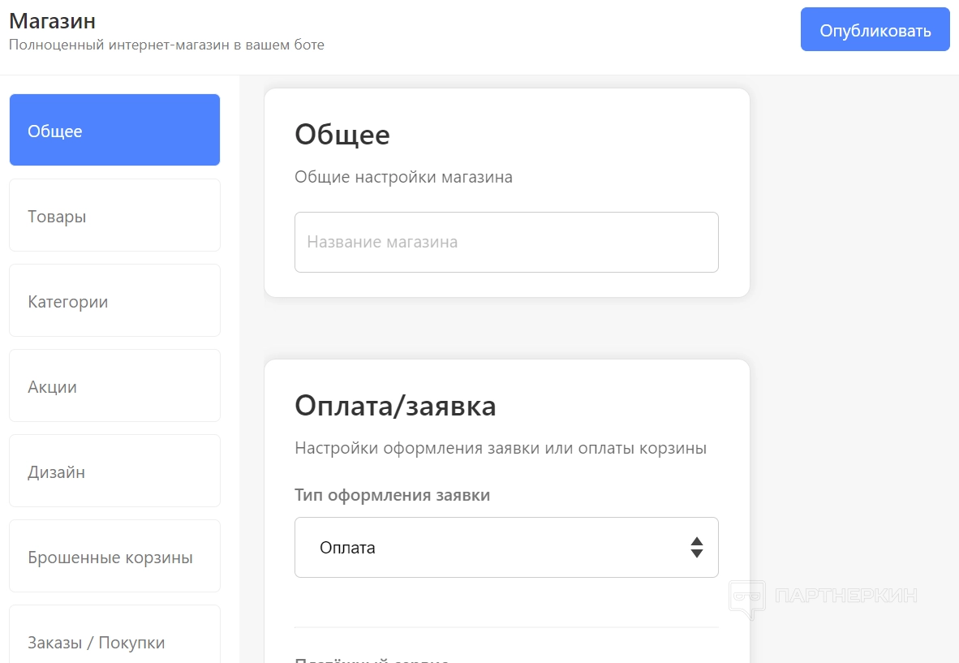Click the Настройки оформления заявки description text
The width and height of the screenshot is (959, 663).
500,448
